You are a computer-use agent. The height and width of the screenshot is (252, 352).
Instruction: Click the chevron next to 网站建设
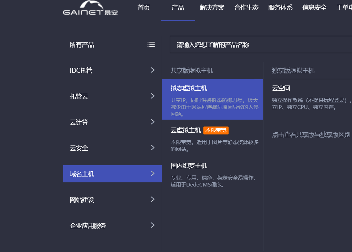point(152,200)
